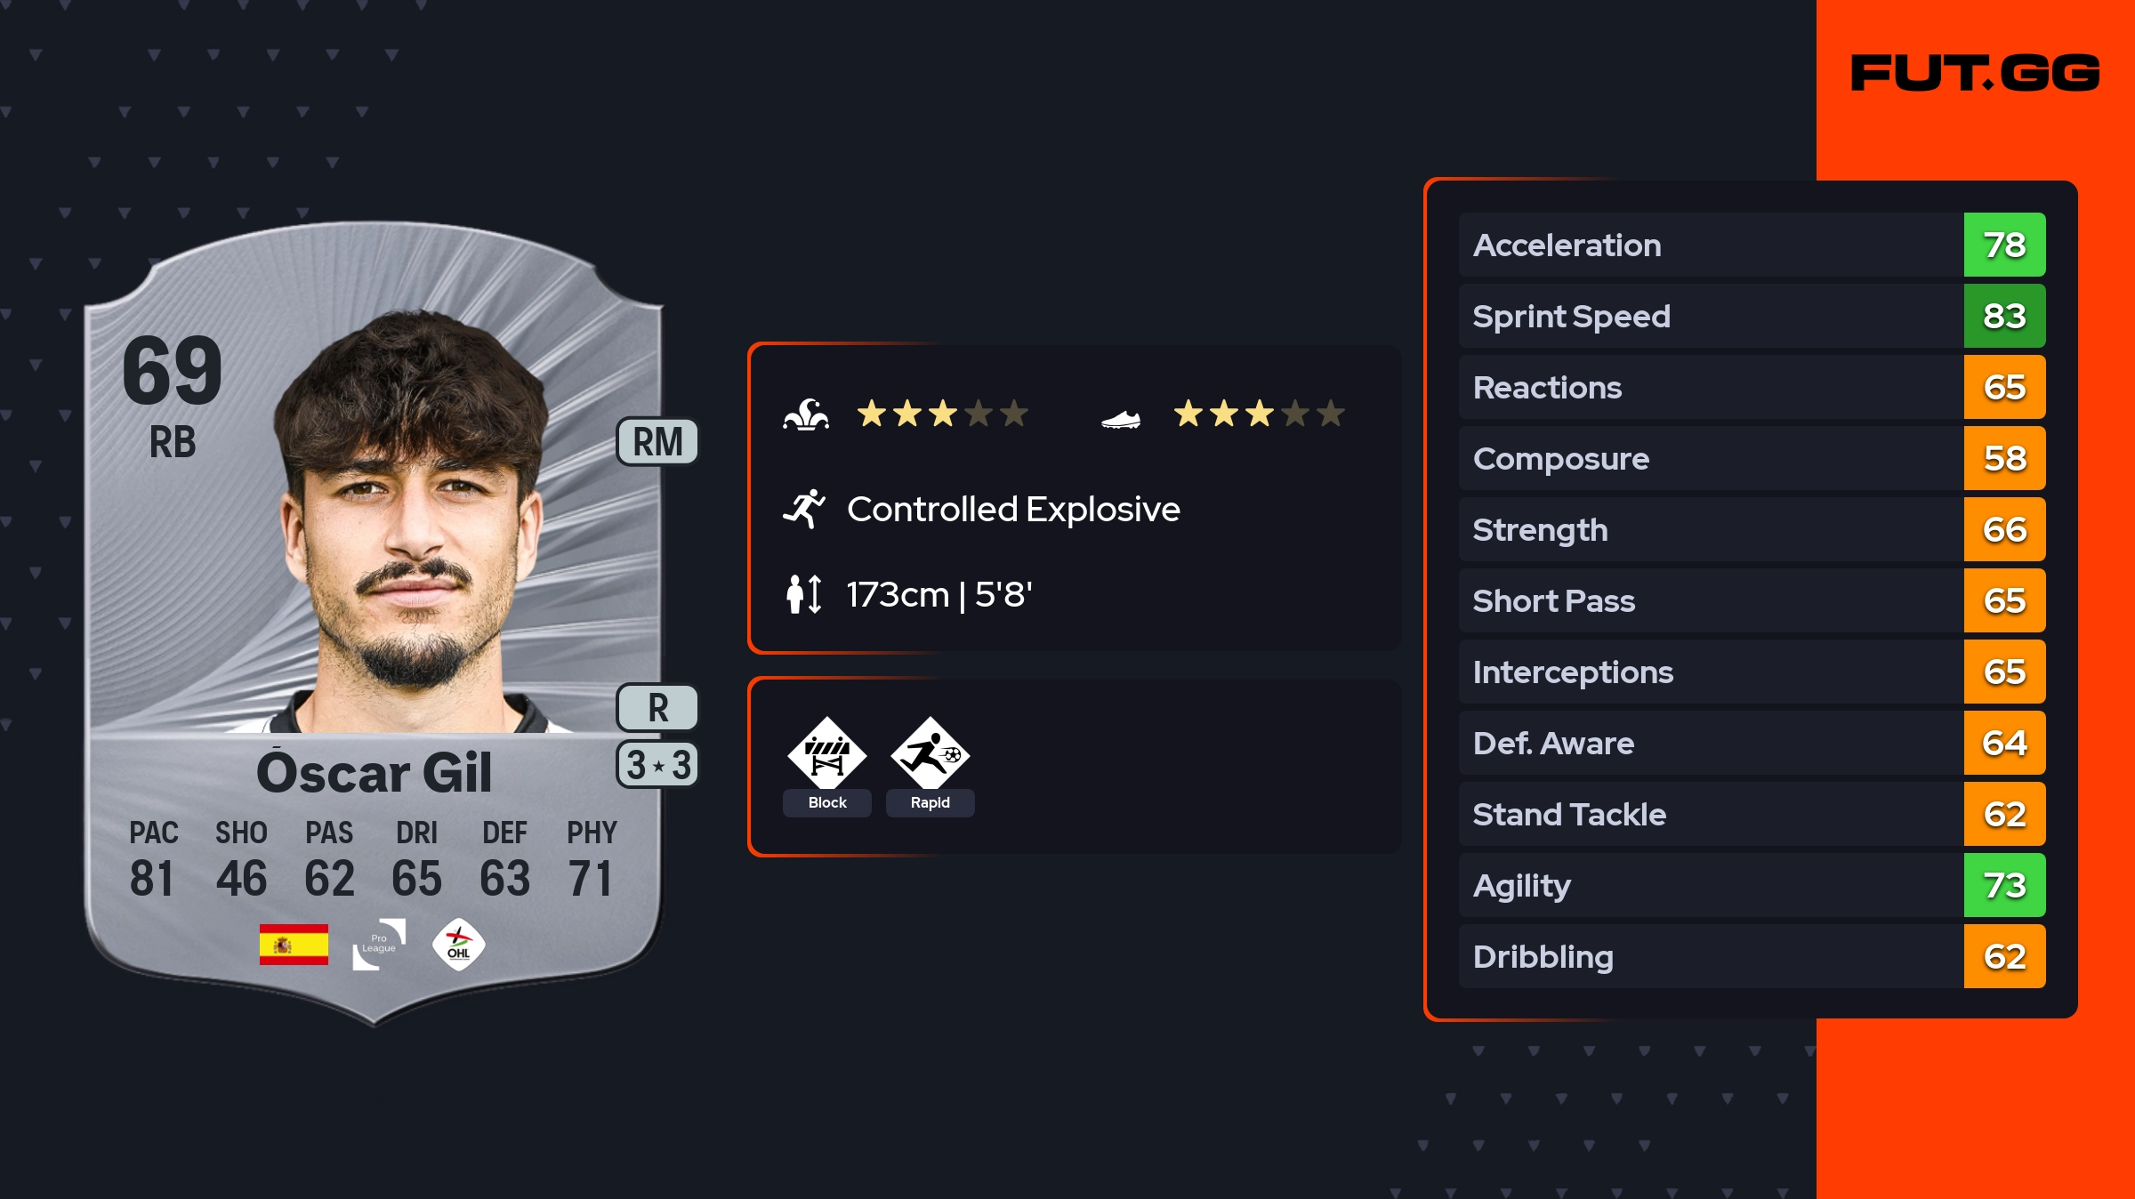Click the Oscar Gil name on card
This screenshot has height=1199, width=2135.
(x=374, y=772)
